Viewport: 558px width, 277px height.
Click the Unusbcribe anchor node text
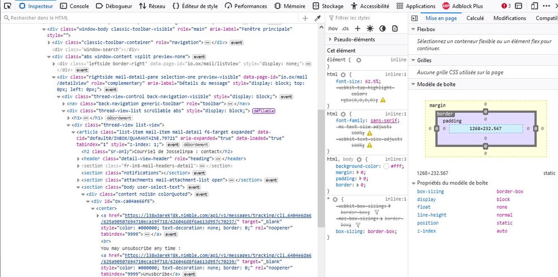point(152,275)
